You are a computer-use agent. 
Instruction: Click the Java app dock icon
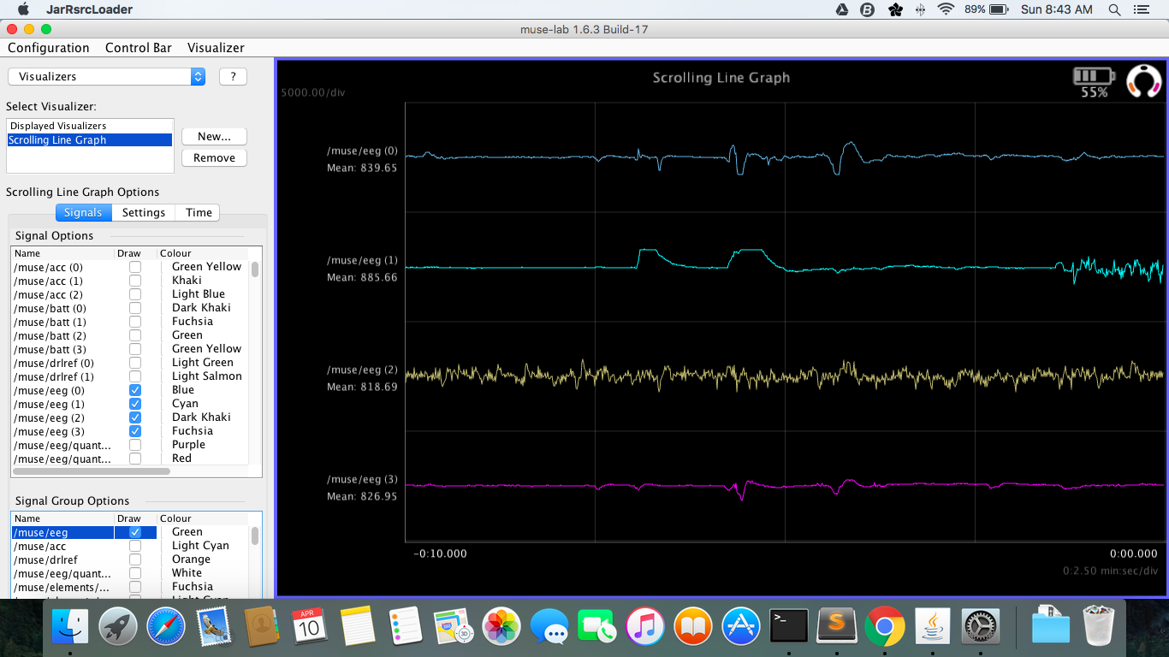(x=933, y=628)
